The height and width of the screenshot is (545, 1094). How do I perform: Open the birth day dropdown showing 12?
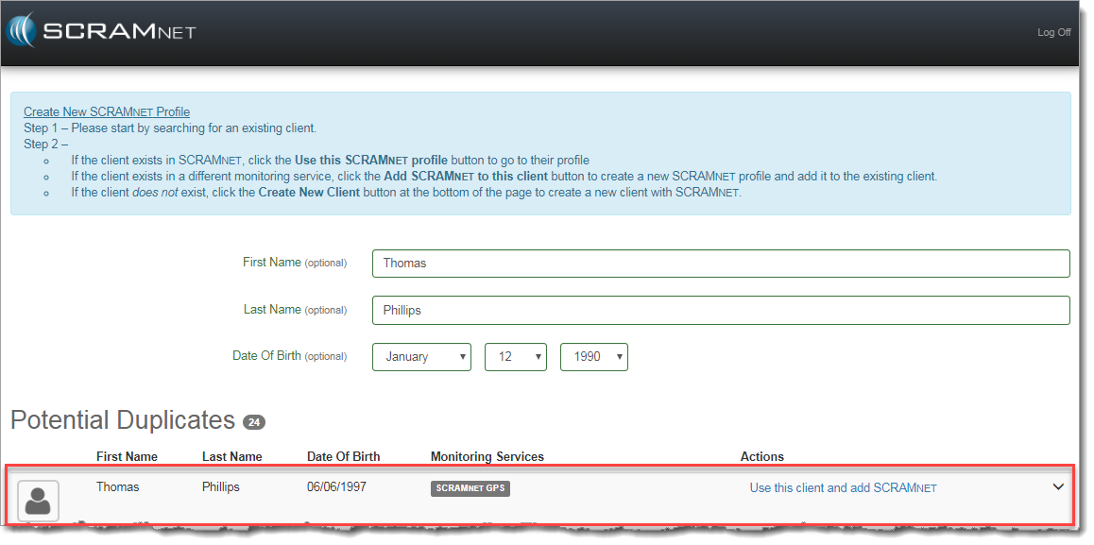(x=515, y=357)
